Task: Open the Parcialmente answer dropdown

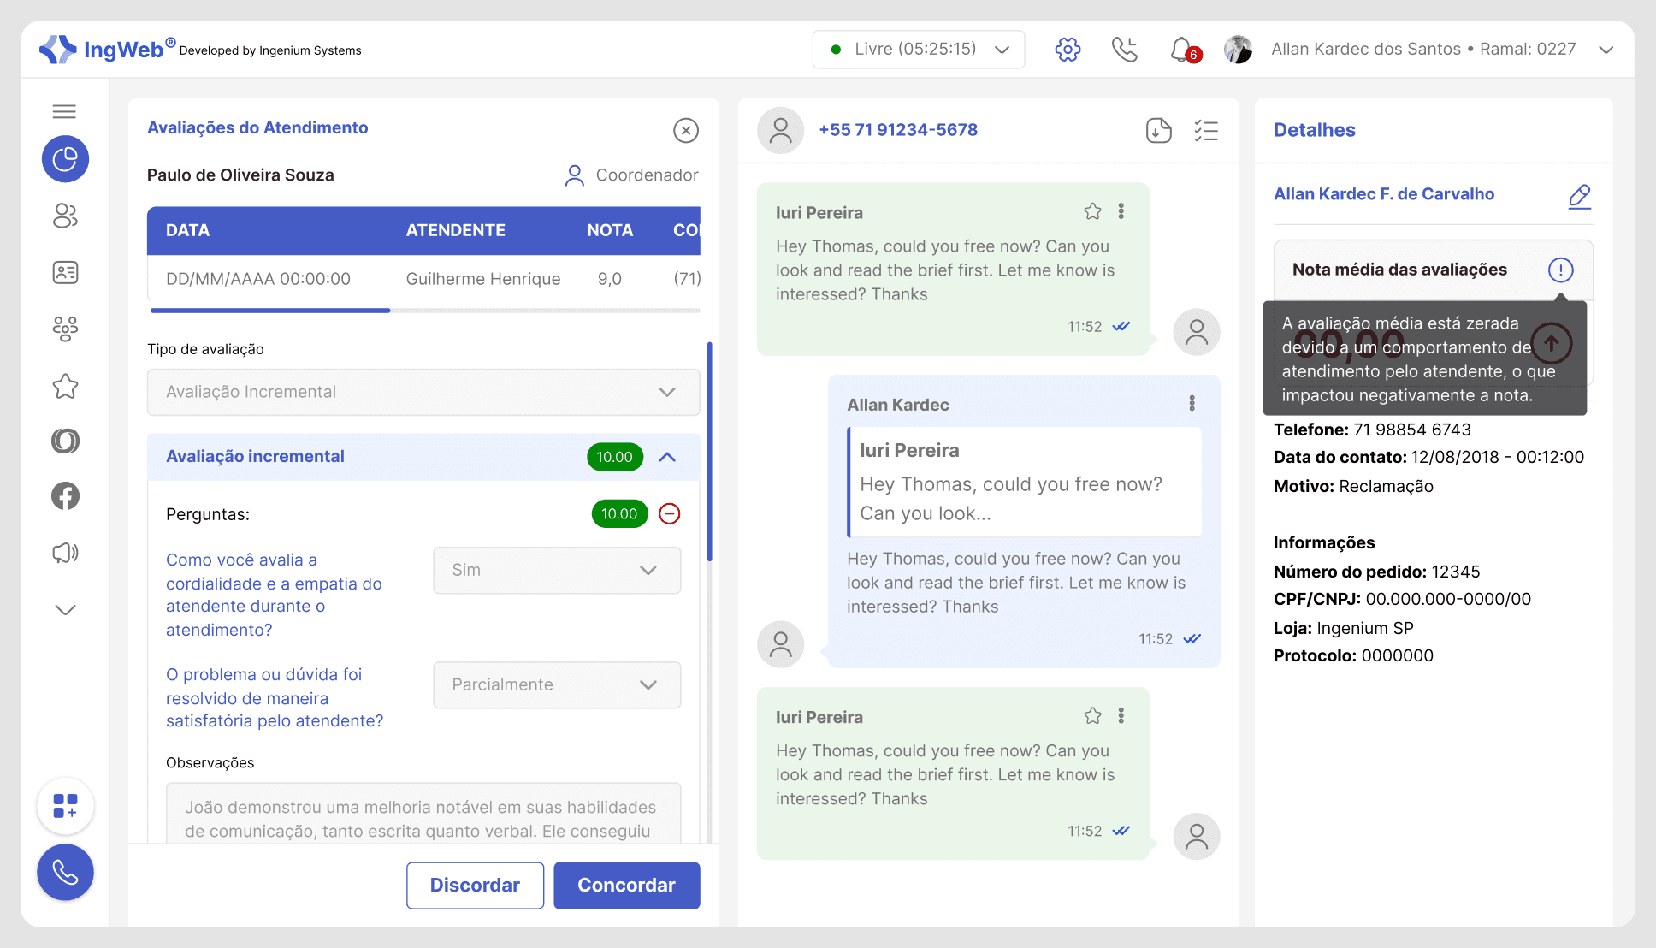Action: pyautogui.click(x=557, y=685)
